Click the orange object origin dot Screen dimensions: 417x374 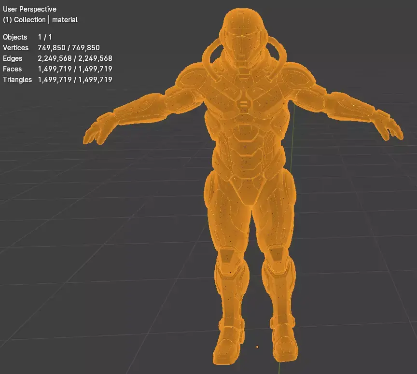click(x=257, y=347)
